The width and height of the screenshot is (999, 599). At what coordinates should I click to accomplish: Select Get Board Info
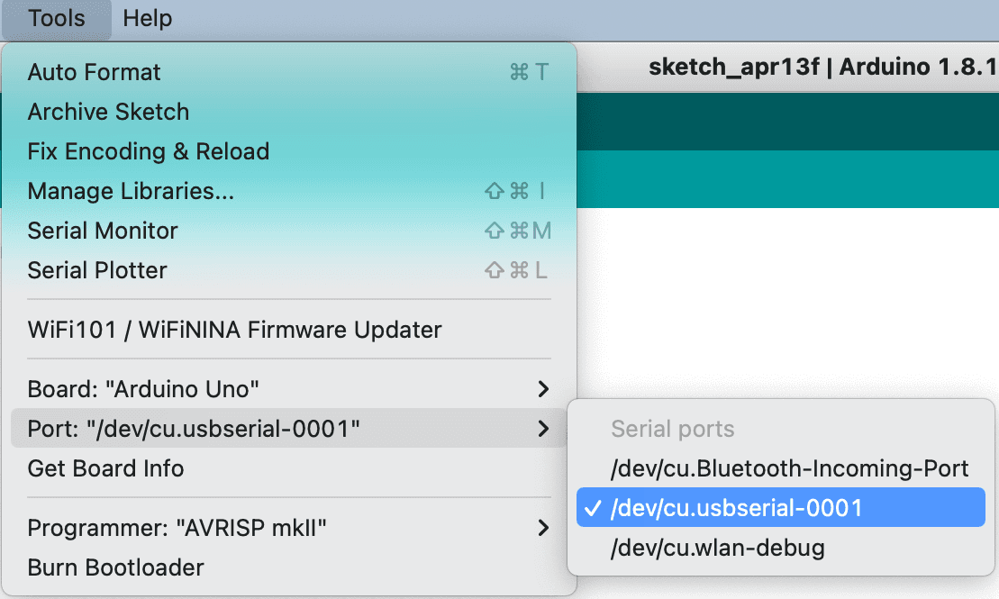pyautogui.click(x=104, y=468)
